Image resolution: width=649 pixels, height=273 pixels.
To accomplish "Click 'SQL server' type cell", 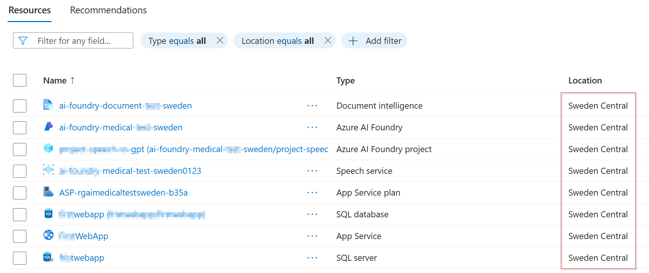I will (356, 258).
